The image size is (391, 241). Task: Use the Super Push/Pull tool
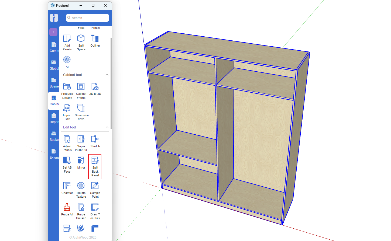(81, 143)
